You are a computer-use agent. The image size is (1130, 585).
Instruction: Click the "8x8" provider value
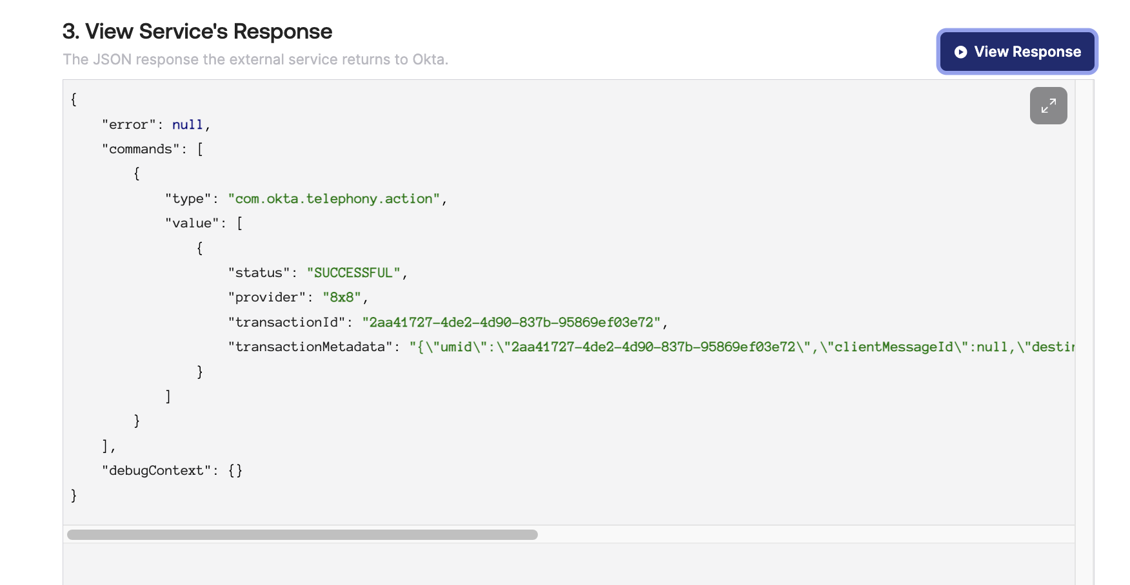(x=341, y=297)
